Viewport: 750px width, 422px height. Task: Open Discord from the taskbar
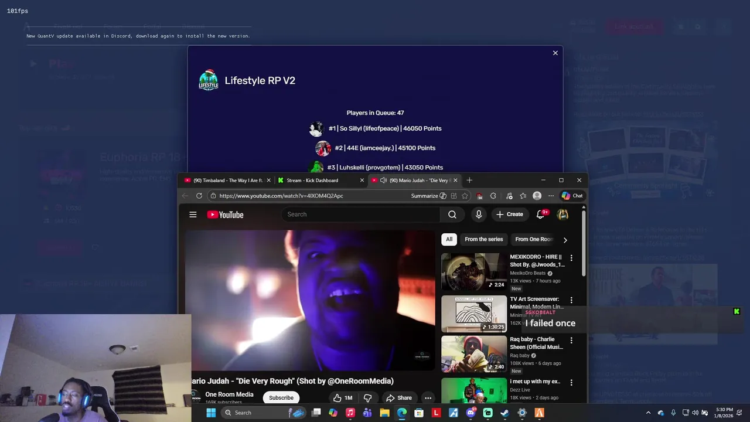(471, 413)
